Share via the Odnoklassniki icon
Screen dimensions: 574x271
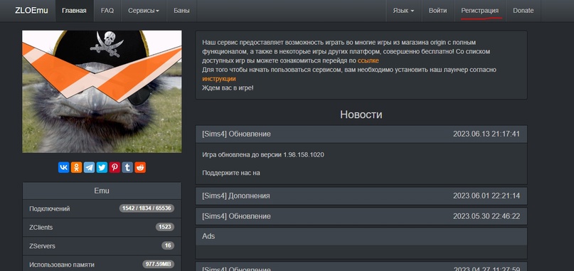(x=77, y=167)
